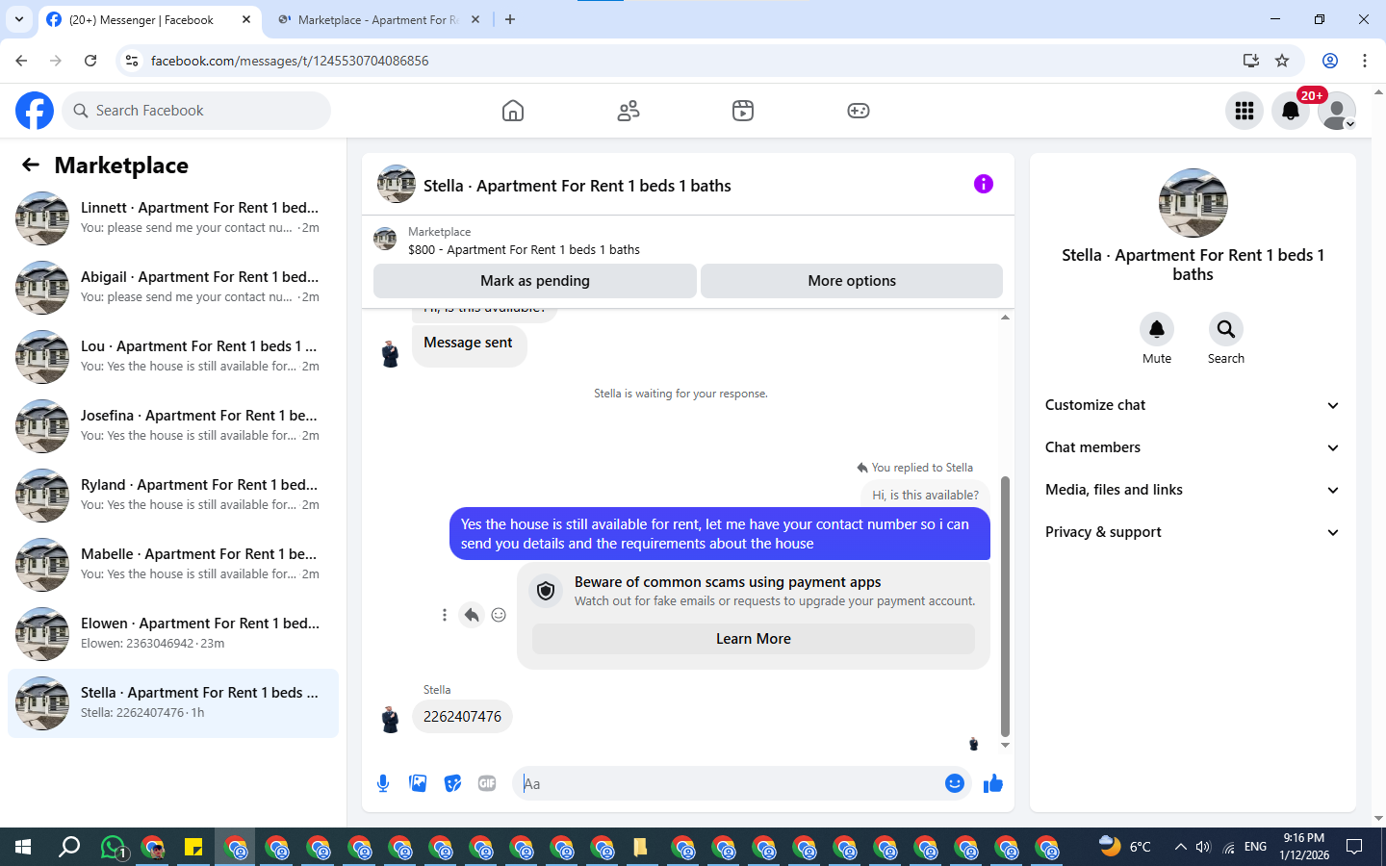1386x866 pixels.
Task: Attach a file photo icon
Action: tap(418, 783)
